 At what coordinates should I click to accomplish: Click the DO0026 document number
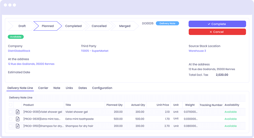pos(148,23)
